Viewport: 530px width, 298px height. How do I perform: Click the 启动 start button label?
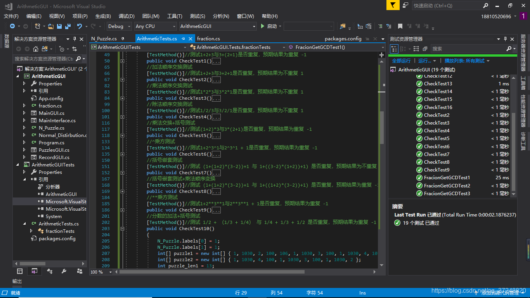pos(272,26)
